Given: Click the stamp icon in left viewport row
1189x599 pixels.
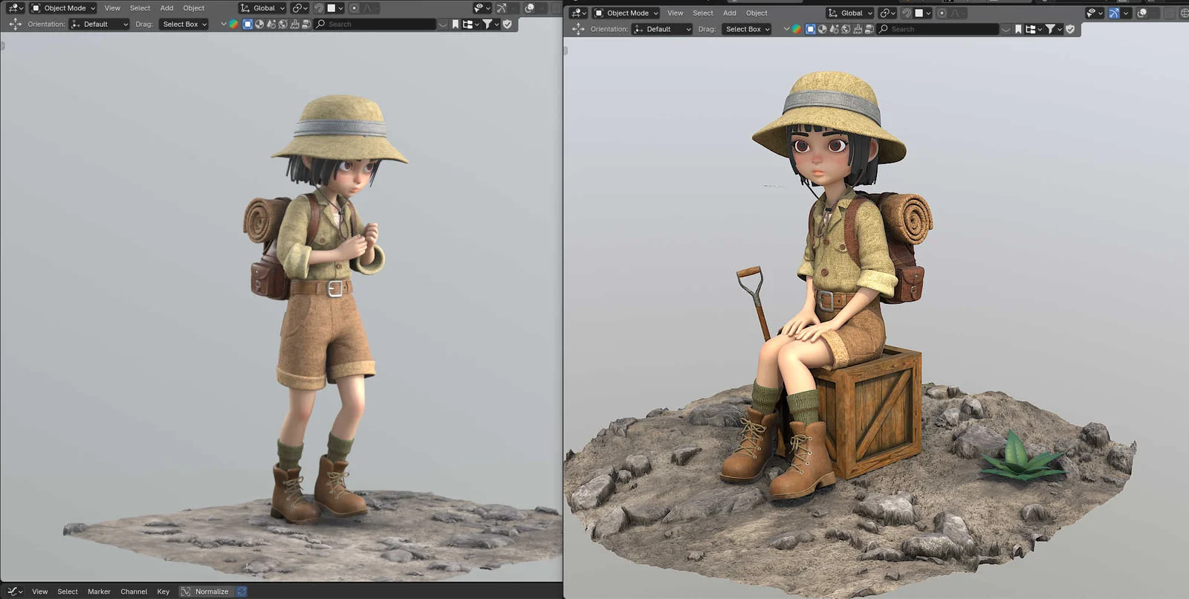Looking at the screenshot, I should pos(295,24).
